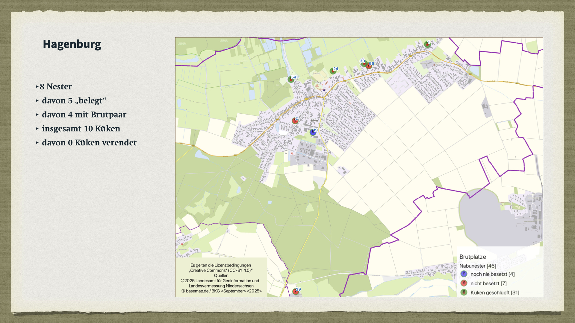Click red 'nicht besetzt' legend icon

(464, 283)
